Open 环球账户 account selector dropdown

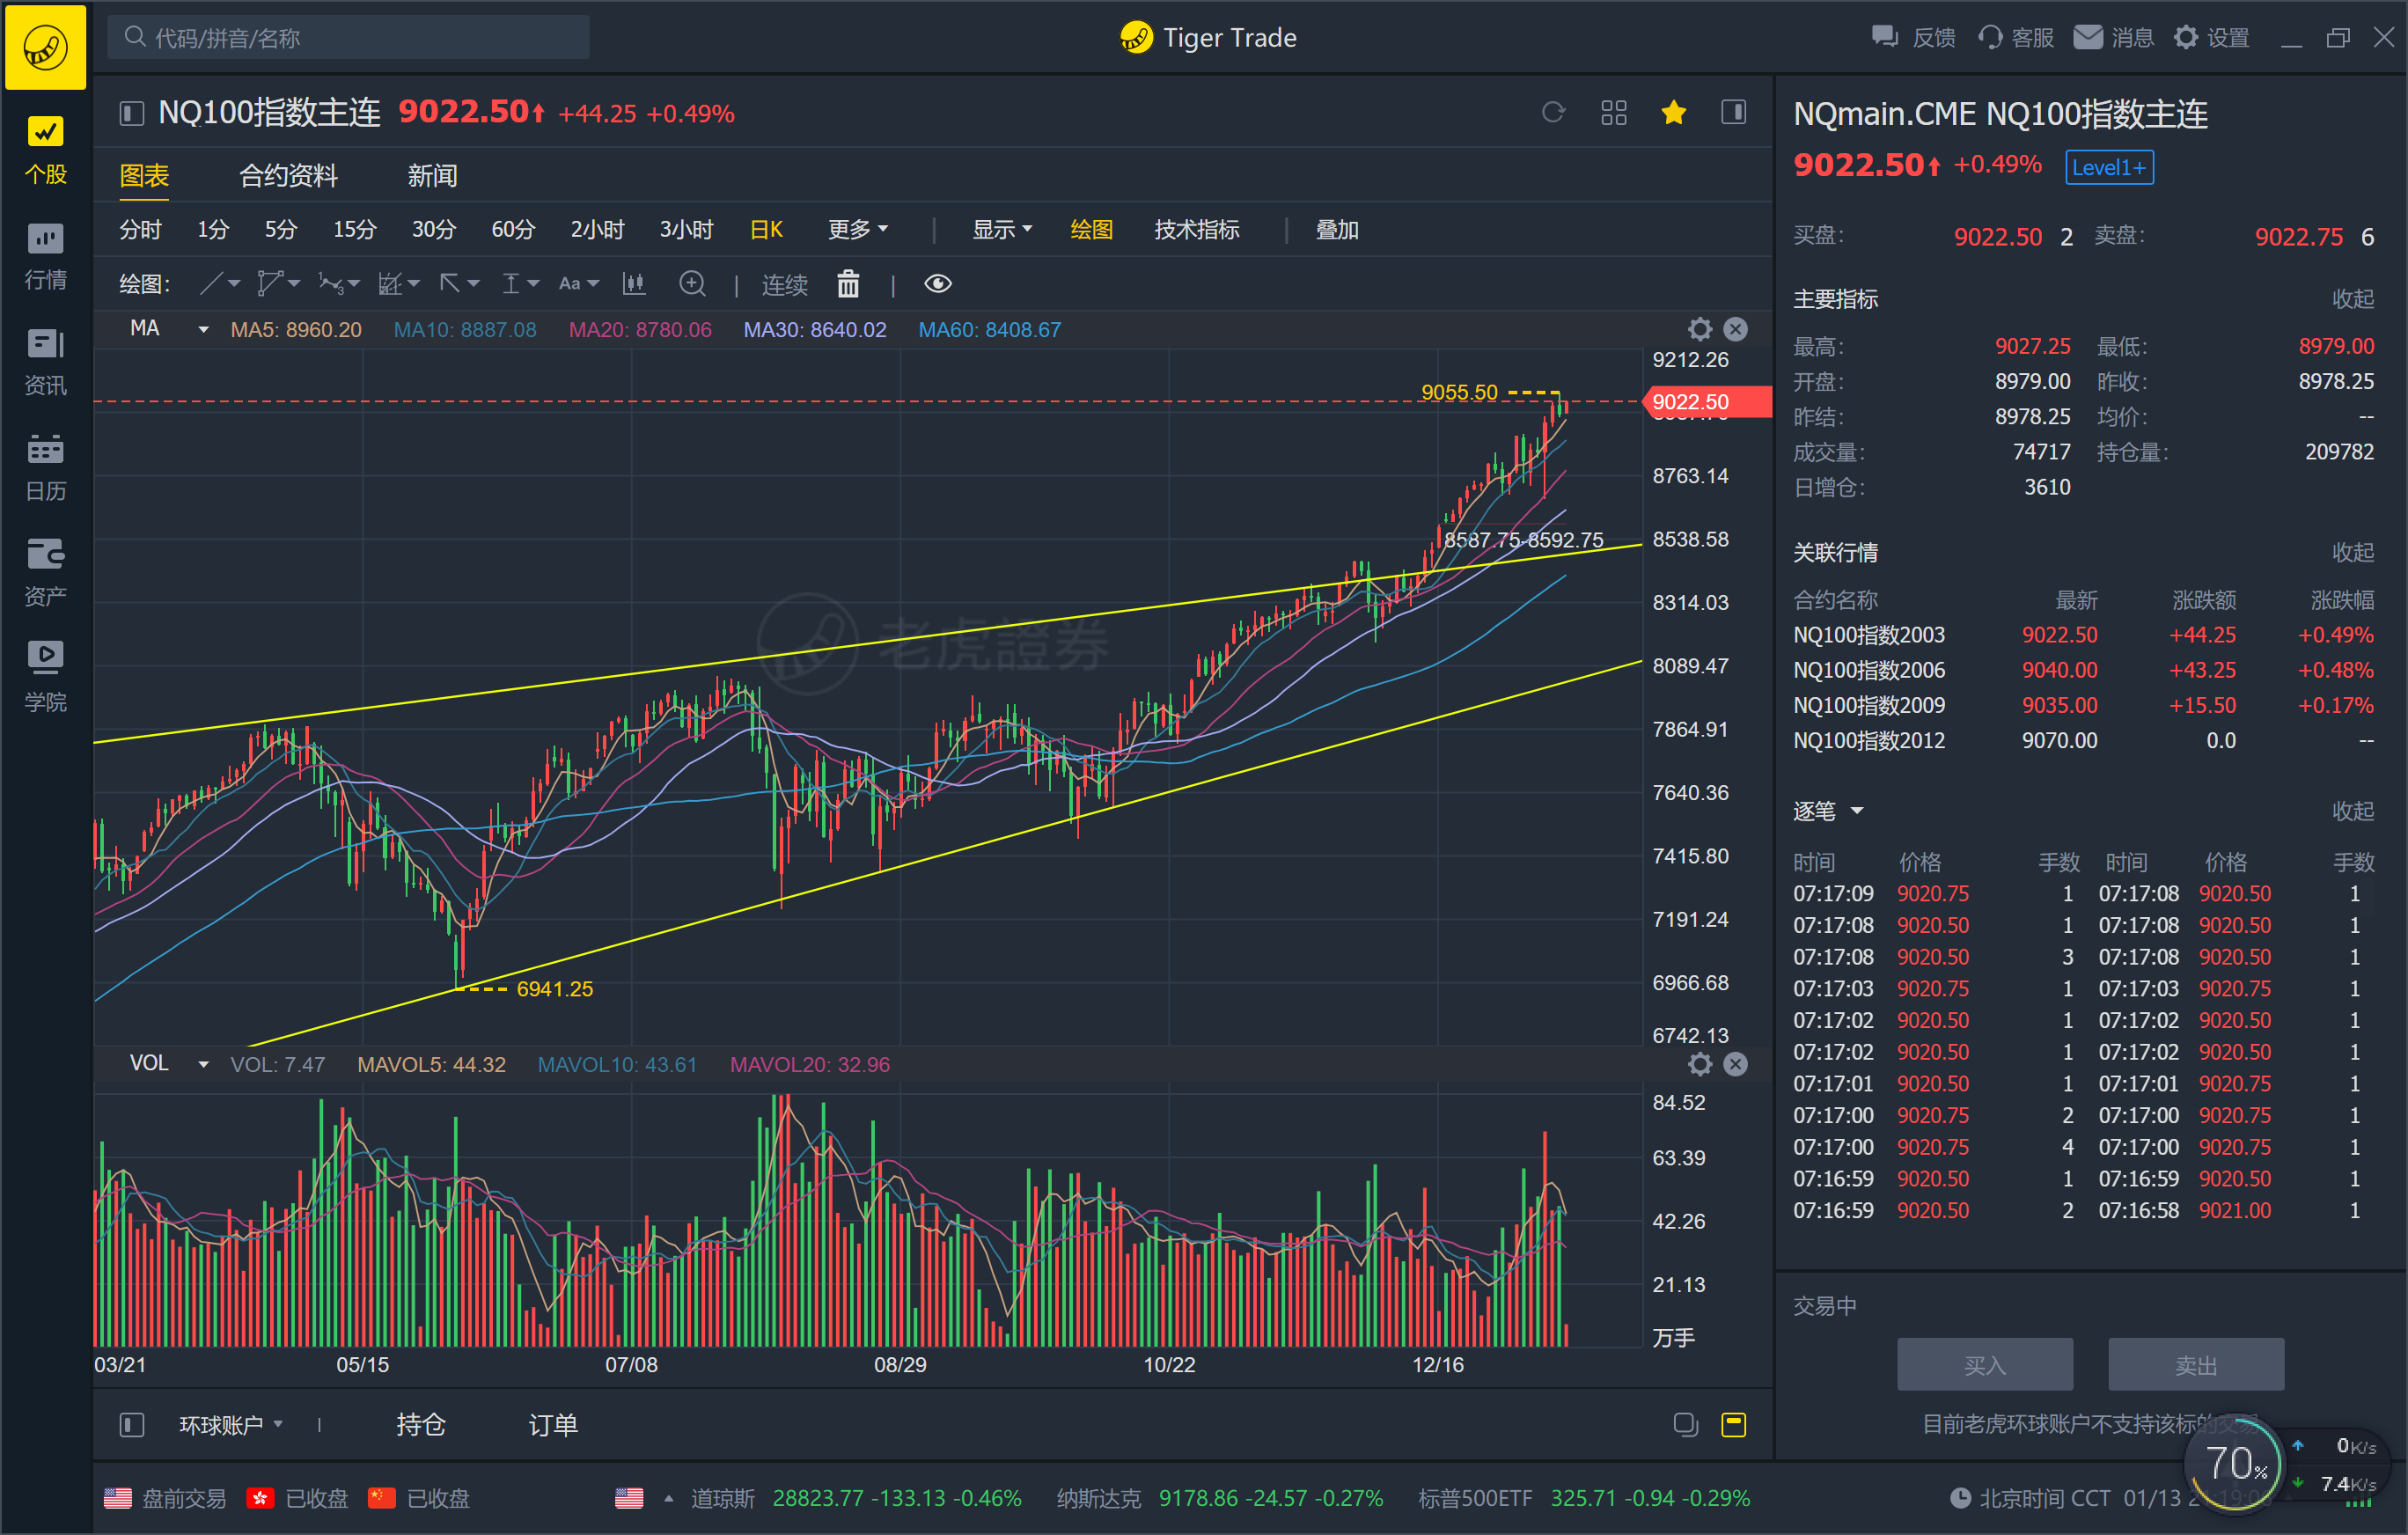[230, 1424]
